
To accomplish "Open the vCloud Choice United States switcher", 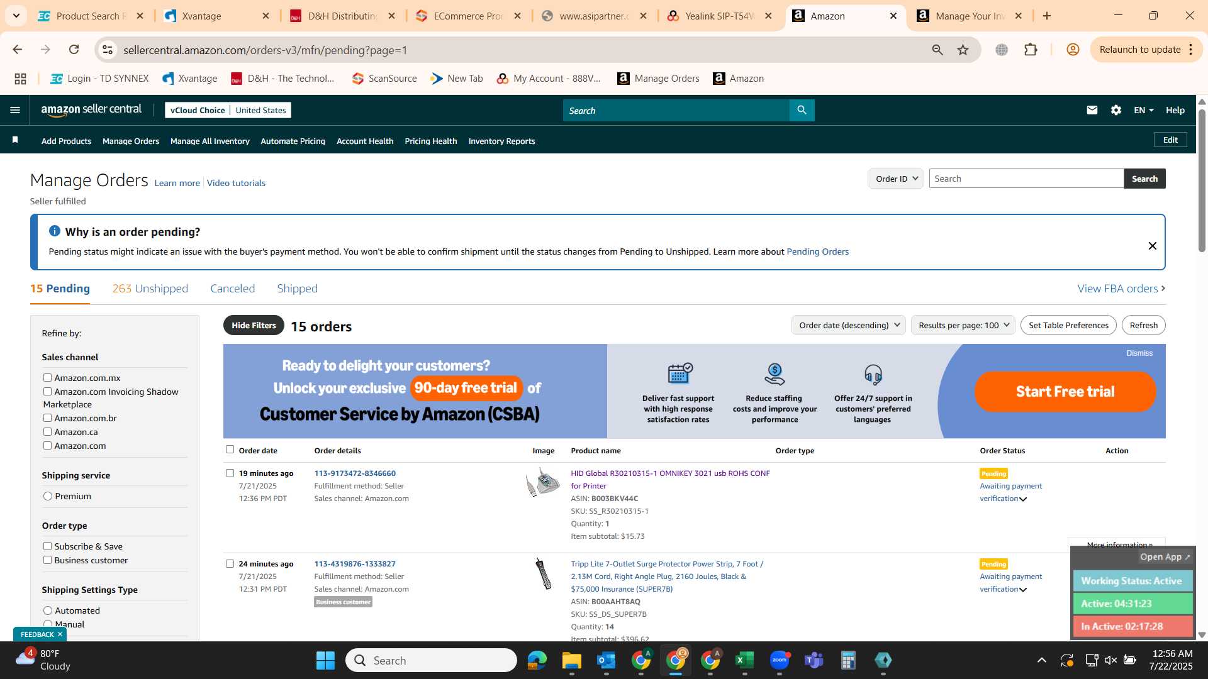I will (x=228, y=110).
